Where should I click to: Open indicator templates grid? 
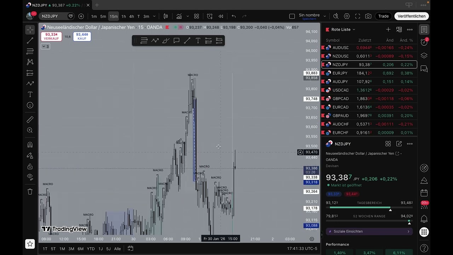[196, 16]
